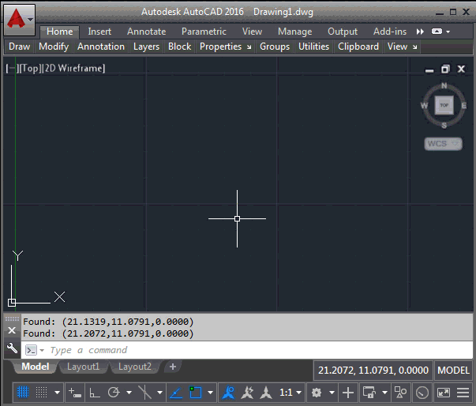Toggle show annotation objects icon
Viewport: 476px width, 406px height.
click(x=228, y=393)
